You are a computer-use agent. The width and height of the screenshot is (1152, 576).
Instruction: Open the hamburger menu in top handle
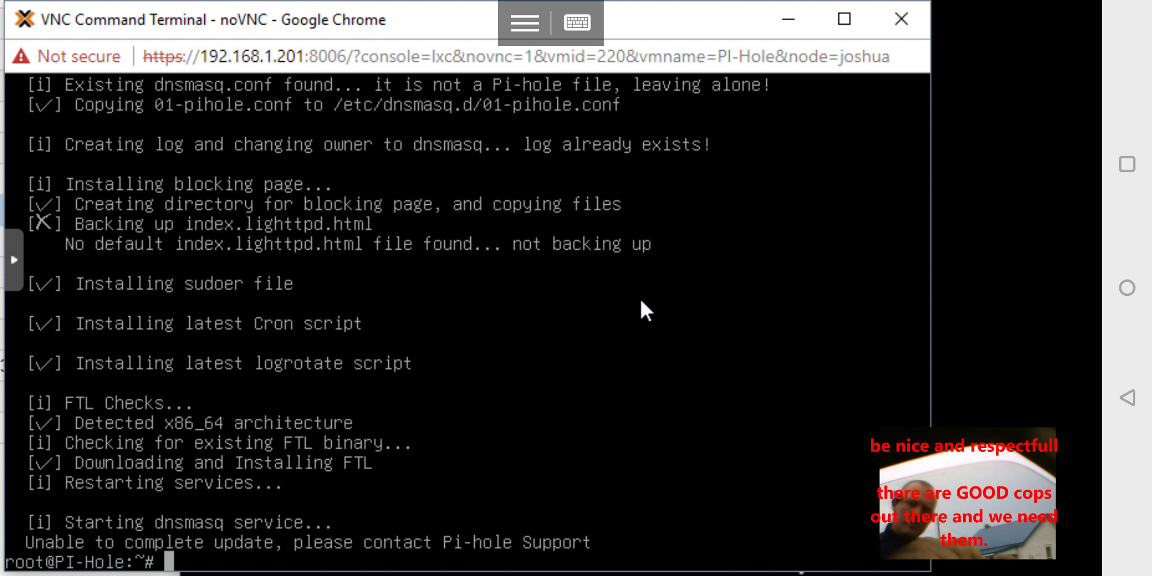[524, 23]
